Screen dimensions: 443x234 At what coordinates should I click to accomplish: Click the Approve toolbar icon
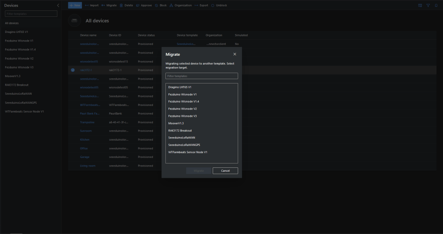pyautogui.click(x=138, y=5)
